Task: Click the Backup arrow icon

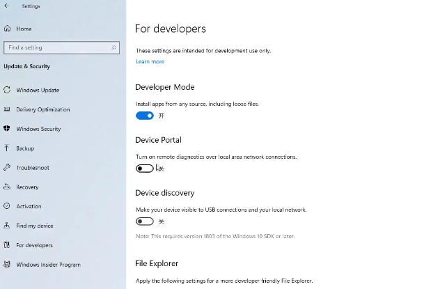Action: (7, 148)
